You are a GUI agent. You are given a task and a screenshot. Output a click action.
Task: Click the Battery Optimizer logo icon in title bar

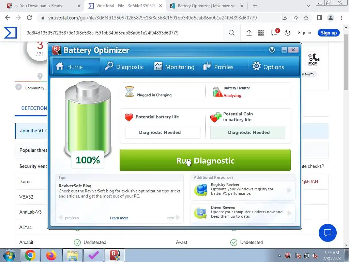point(57,50)
